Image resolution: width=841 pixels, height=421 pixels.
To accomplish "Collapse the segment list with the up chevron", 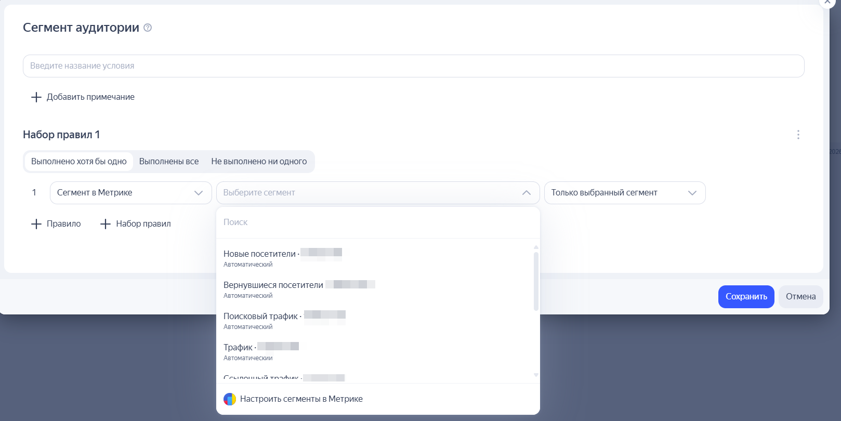I will pos(526,193).
